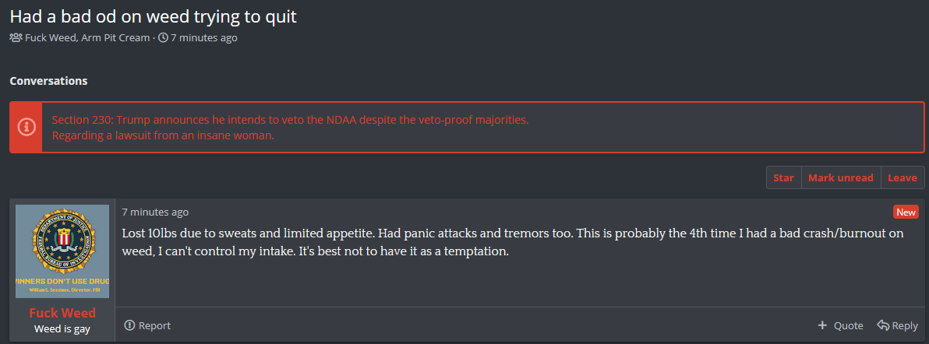929x344 pixels.
Task: Mark the conversation as unread
Action: pyautogui.click(x=840, y=177)
